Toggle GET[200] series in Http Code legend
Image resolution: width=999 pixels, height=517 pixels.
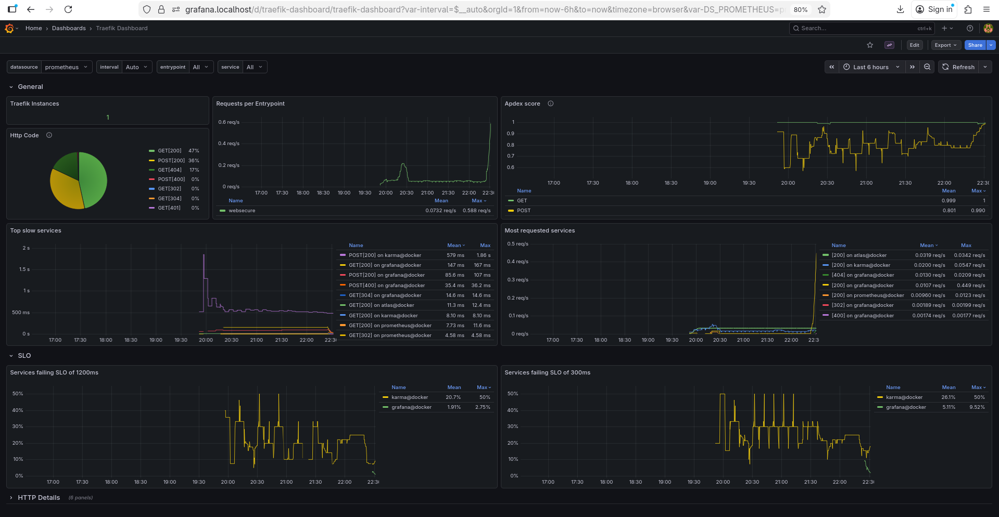[x=170, y=151]
